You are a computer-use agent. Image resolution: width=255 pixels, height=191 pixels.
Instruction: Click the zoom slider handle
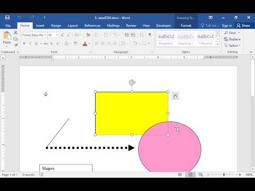(x=224, y=175)
